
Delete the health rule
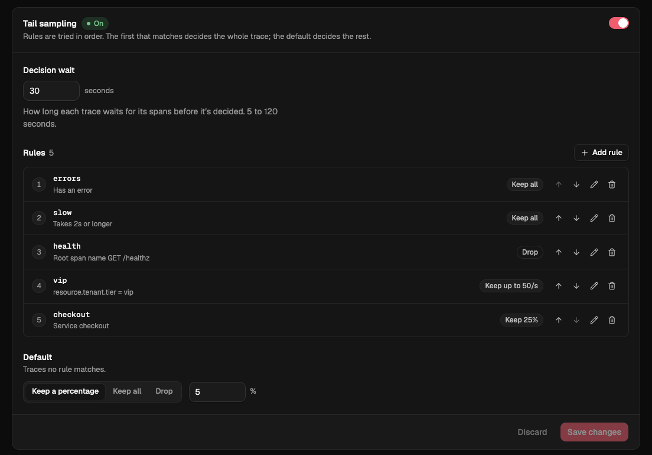pos(612,252)
